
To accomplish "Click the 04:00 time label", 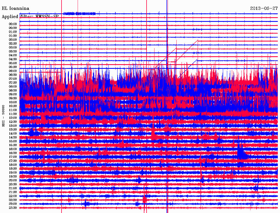I will click(13, 55).
